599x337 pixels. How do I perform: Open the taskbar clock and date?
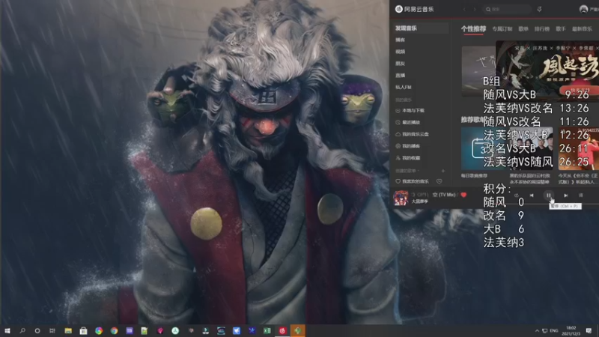click(x=571, y=330)
